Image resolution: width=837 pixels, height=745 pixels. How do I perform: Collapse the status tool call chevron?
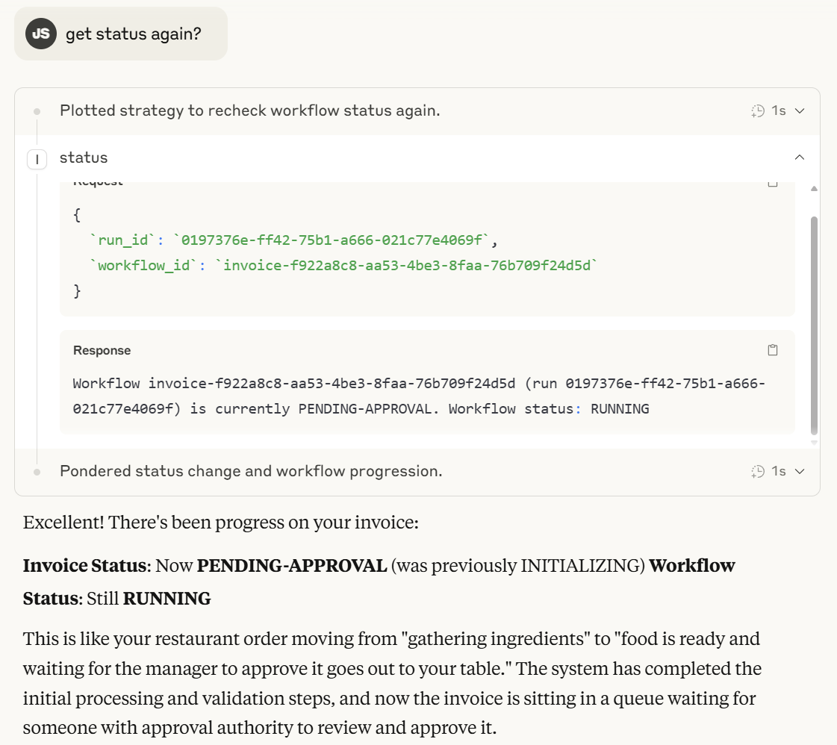pyautogui.click(x=800, y=158)
